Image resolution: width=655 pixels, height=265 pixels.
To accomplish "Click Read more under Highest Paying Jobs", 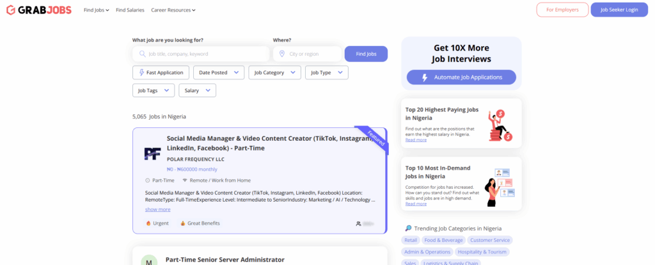I will tap(416, 140).
